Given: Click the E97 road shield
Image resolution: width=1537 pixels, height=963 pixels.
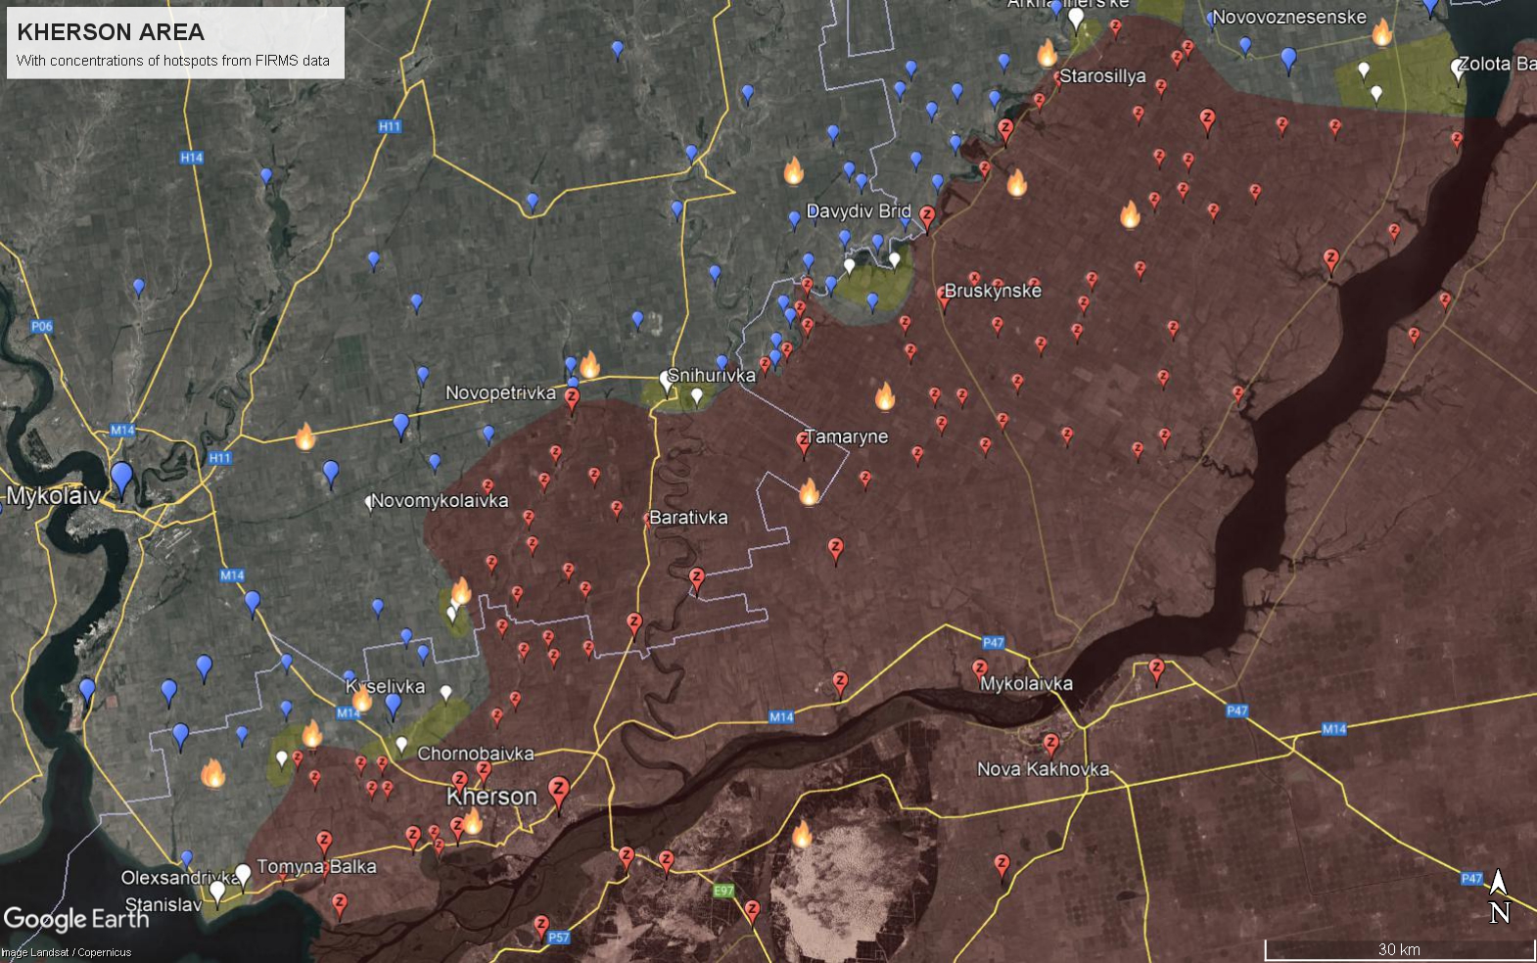Looking at the screenshot, I should pyautogui.click(x=723, y=891).
